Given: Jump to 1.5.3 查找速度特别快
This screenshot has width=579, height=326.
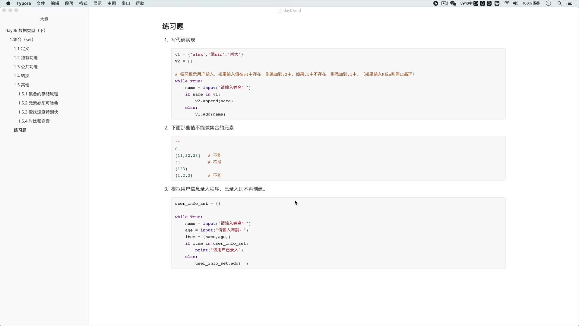Looking at the screenshot, I should [38, 112].
